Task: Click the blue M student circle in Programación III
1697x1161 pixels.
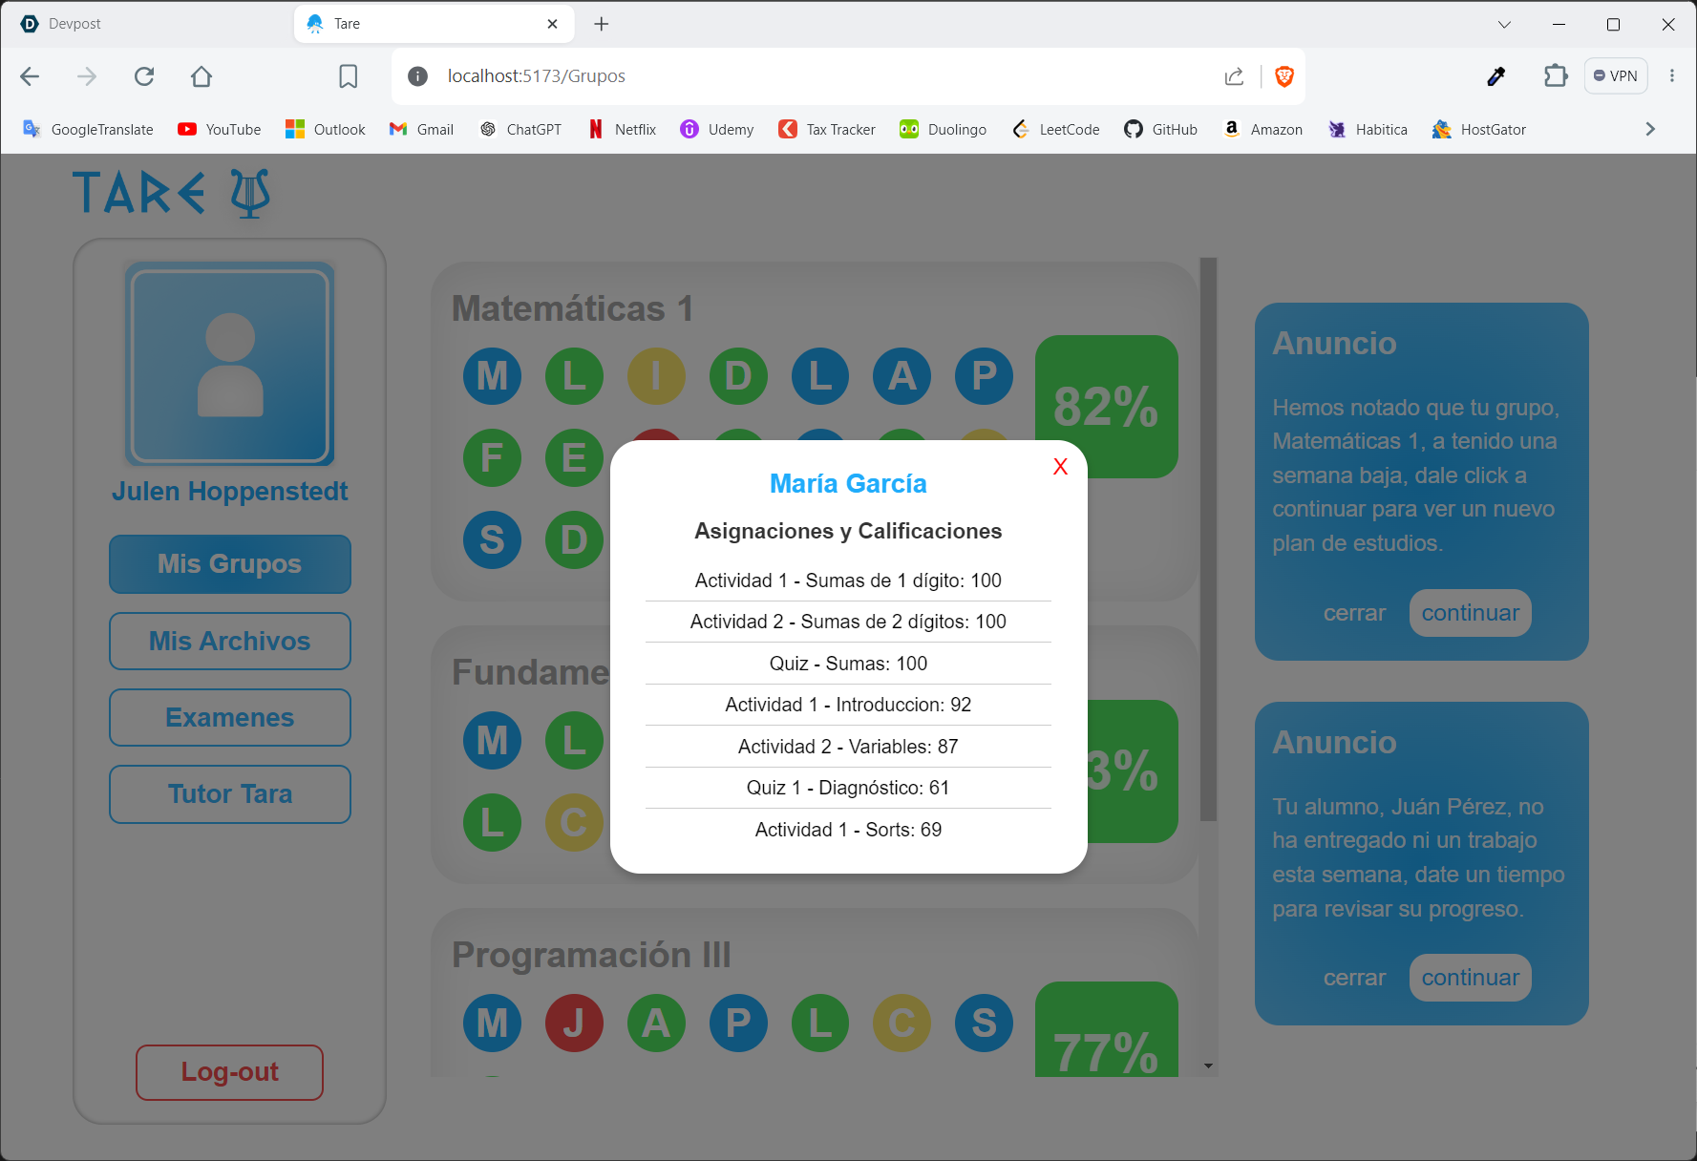Action: 492,1023
